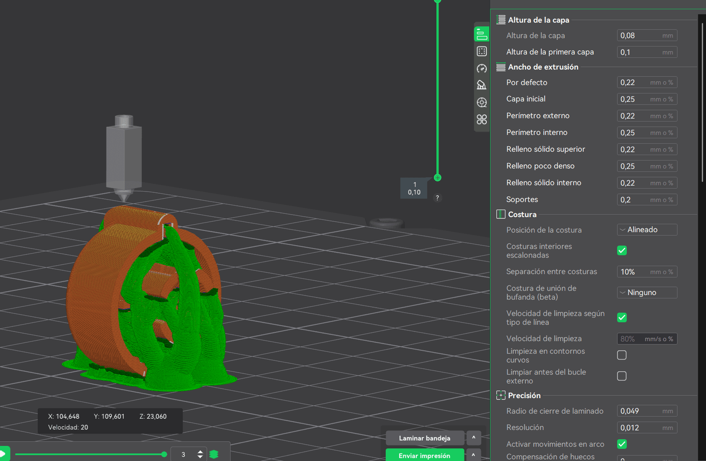Click 'Altura de la primera capa' label
The width and height of the screenshot is (706, 461).
[550, 52]
